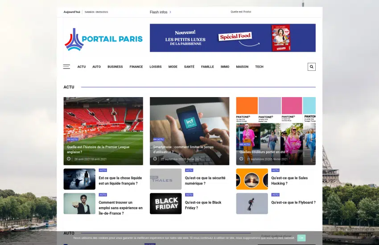The height and width of the screenshot is (245, 379).
Task: Open the ACTU menu item
Action: (x=82, y=67)
